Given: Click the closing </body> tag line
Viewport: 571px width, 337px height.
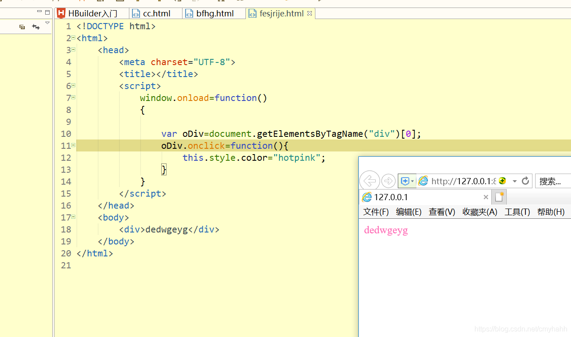Looking at the screenshot, I should (116, 241).
